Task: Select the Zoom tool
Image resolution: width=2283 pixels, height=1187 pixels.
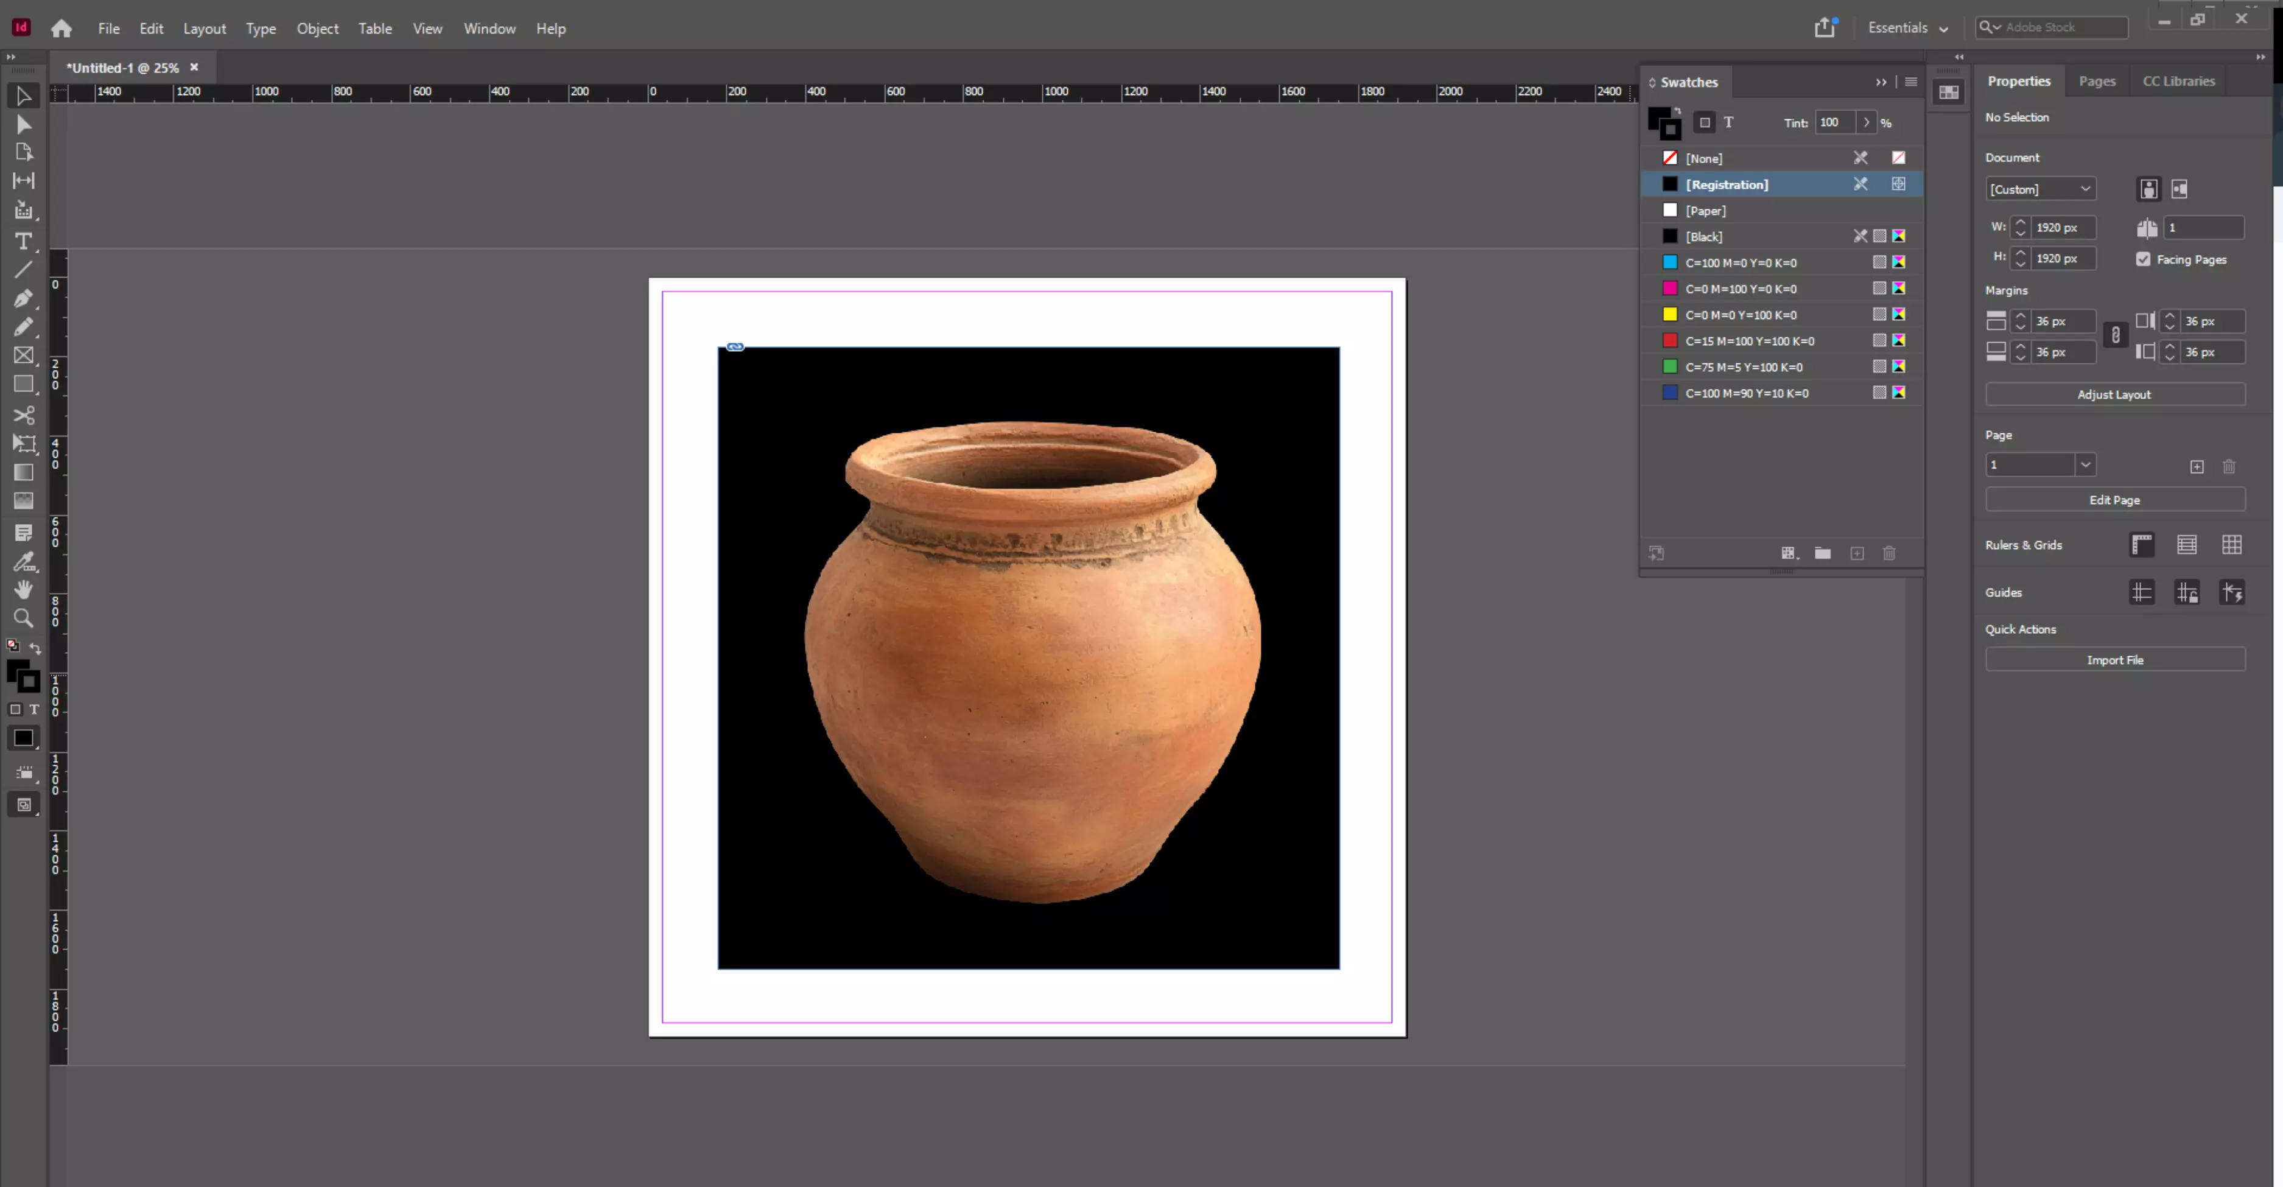Action: [24, 618]
